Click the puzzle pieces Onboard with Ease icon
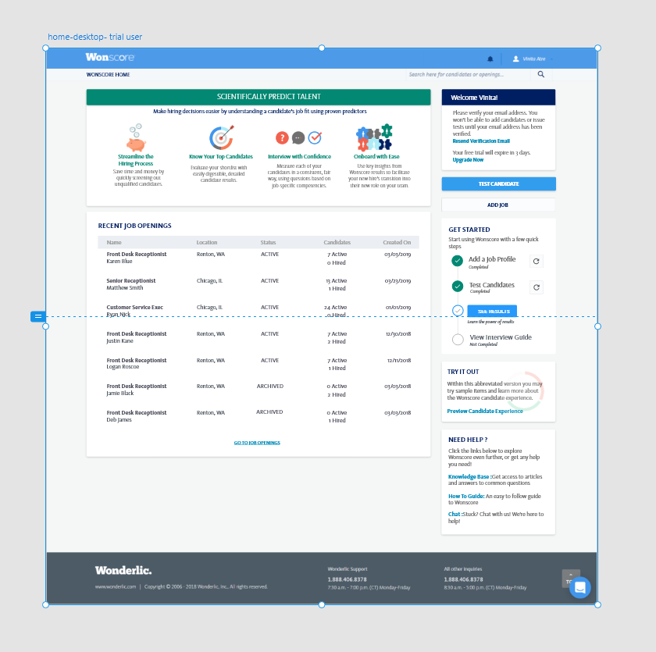 (374, 138)
